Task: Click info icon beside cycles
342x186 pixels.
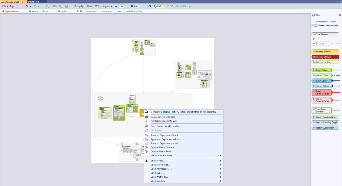Action: (59, 11)
